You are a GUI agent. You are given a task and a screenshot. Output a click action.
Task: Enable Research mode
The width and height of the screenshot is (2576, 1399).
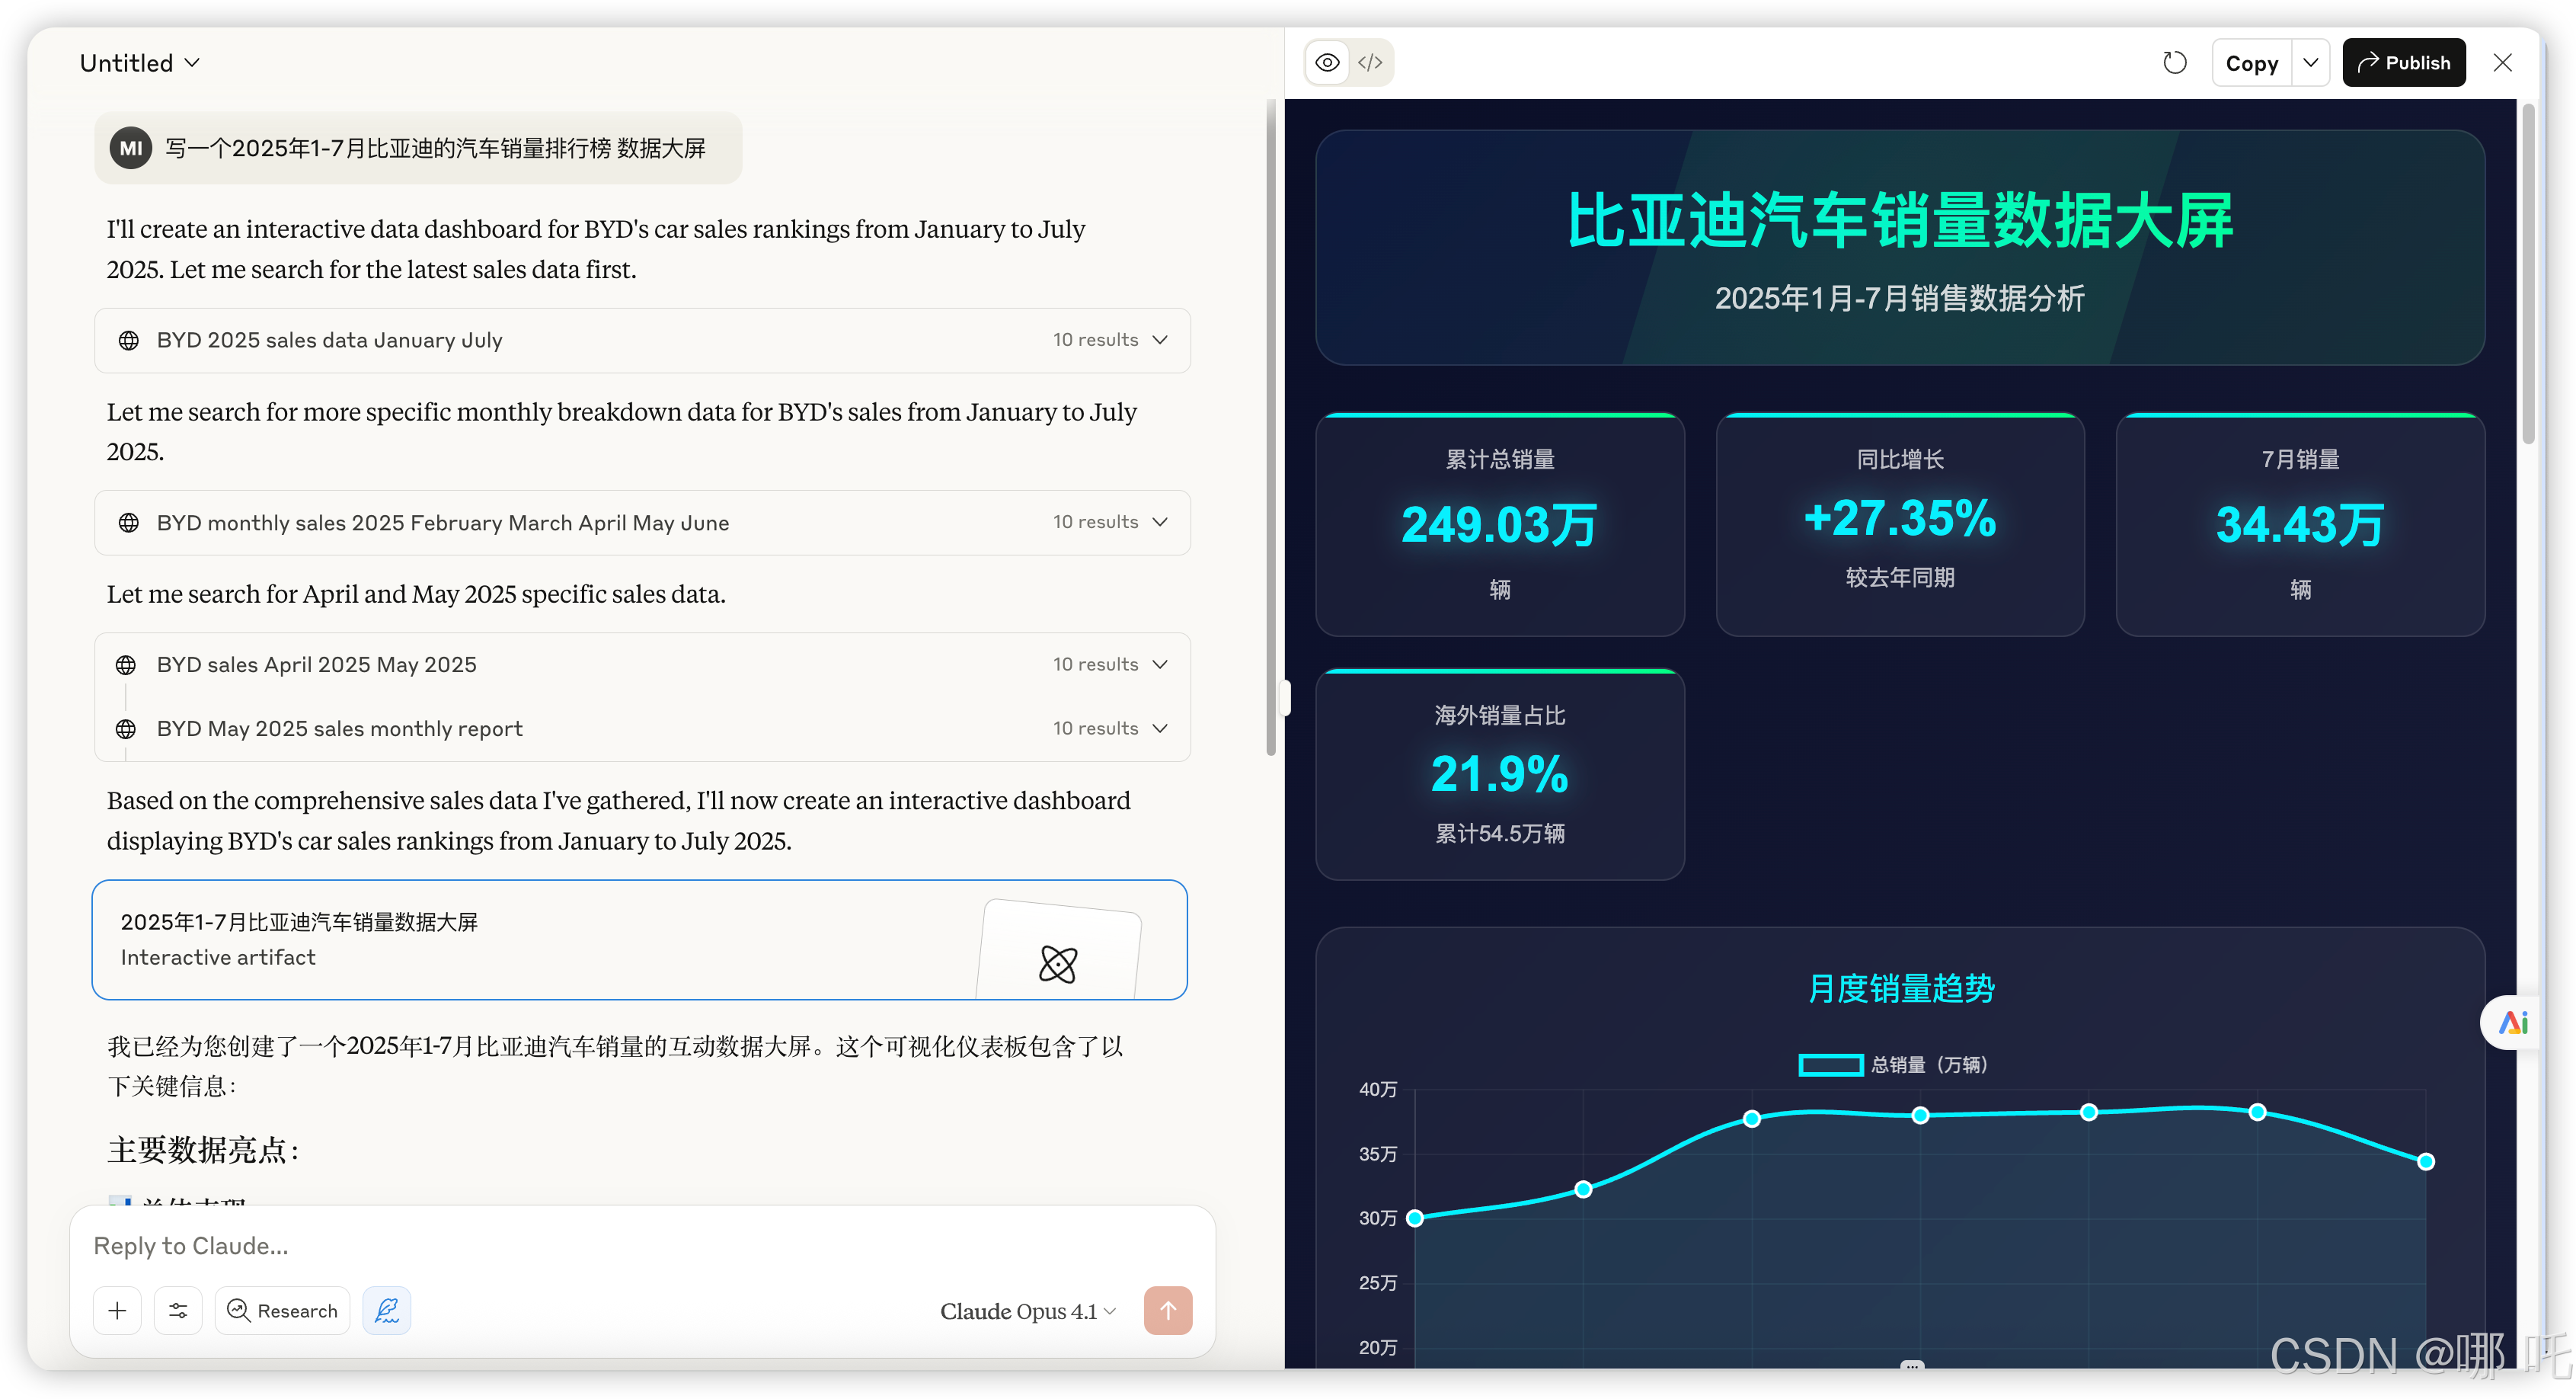[283, 1311]
